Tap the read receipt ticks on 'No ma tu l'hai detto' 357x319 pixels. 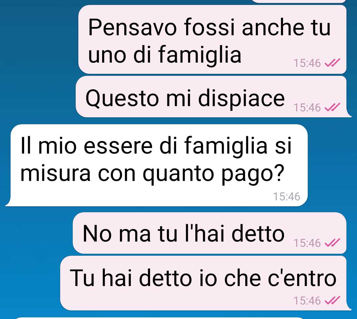pos(332,243)
